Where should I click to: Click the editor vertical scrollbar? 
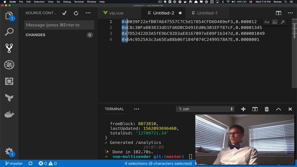(x=294, y=53)
